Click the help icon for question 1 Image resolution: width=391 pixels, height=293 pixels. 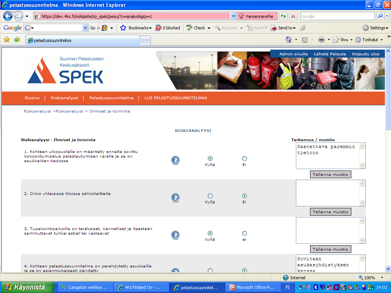click(176, 160)
